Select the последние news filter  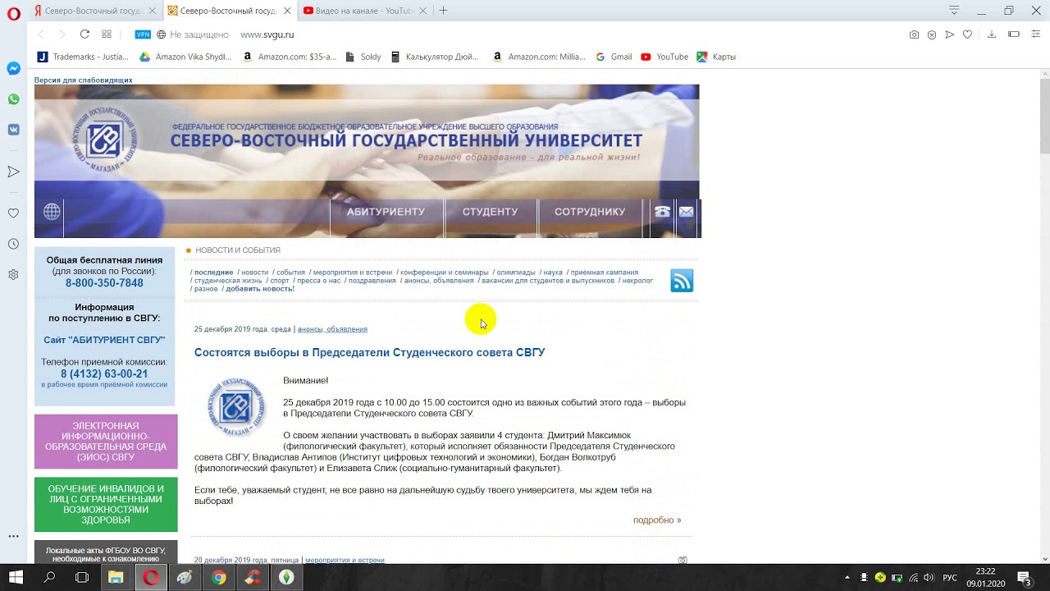213,273
